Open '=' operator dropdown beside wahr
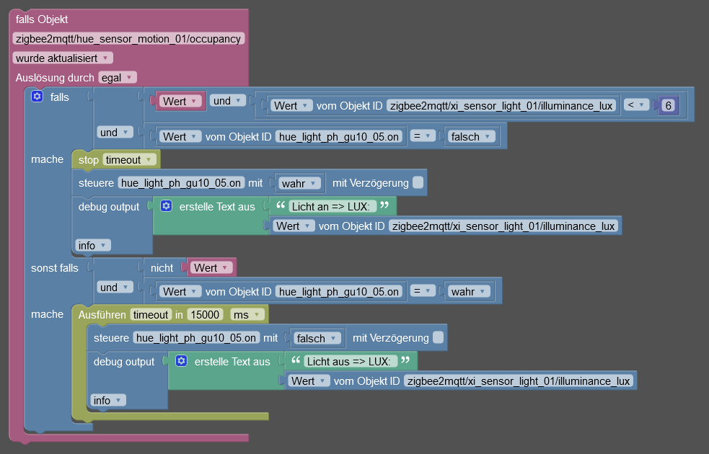 [x=423, y=291]
